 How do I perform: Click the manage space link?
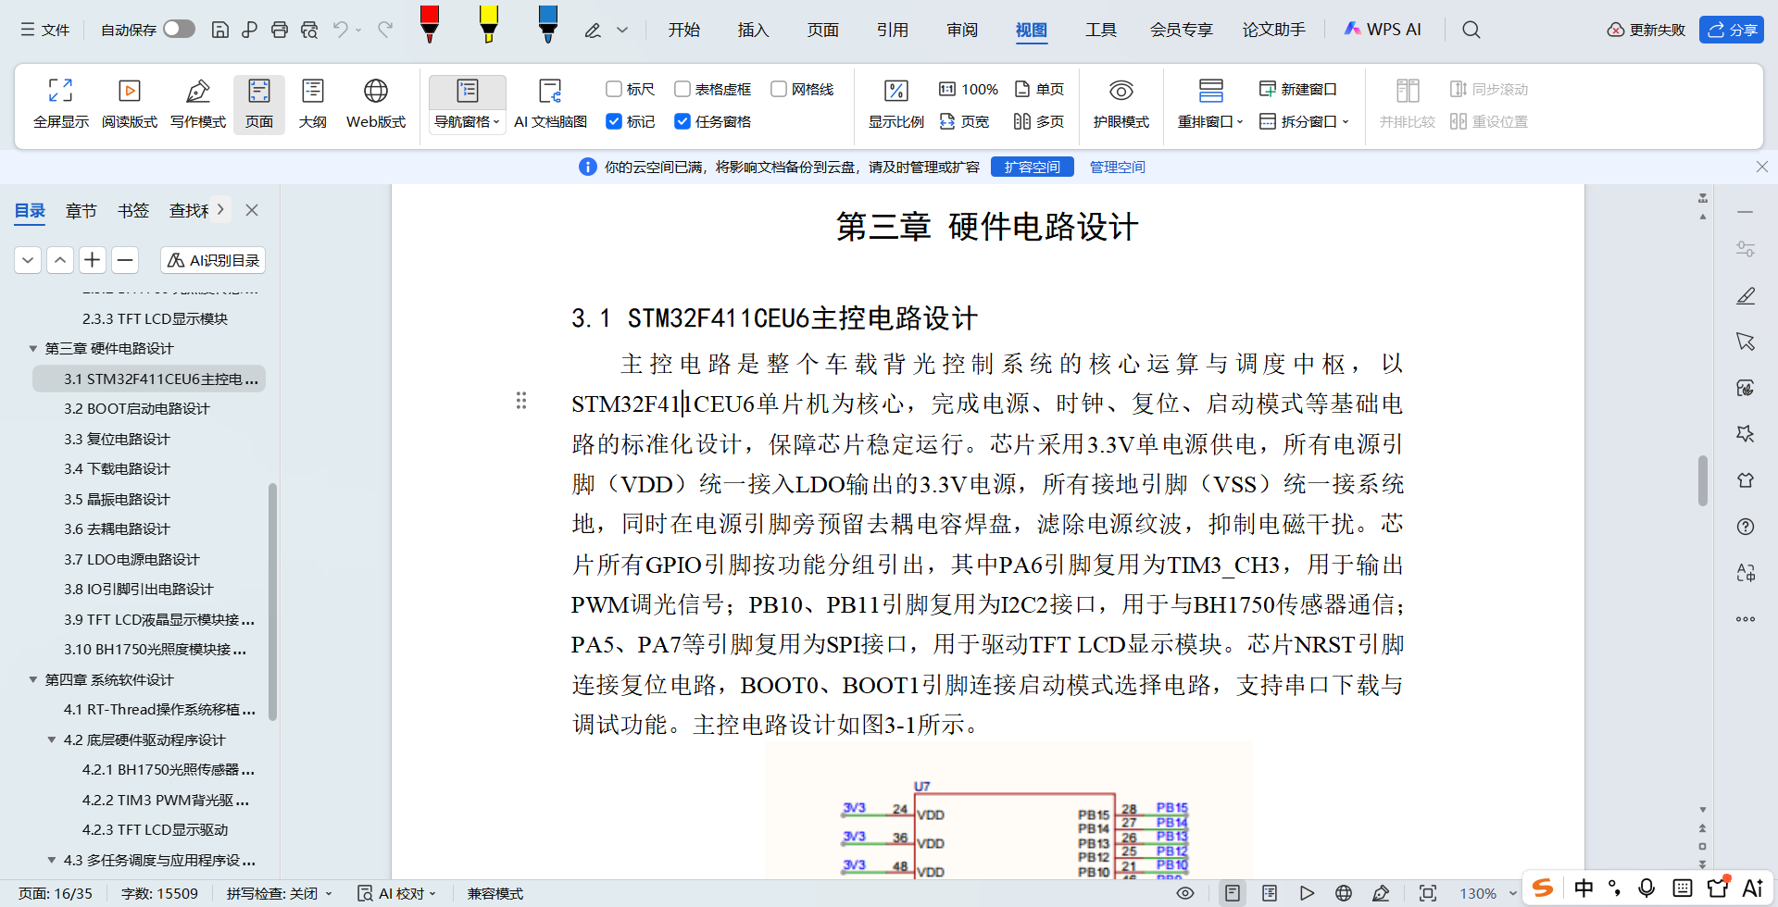pyautogui.click(x=1118, y=167)
